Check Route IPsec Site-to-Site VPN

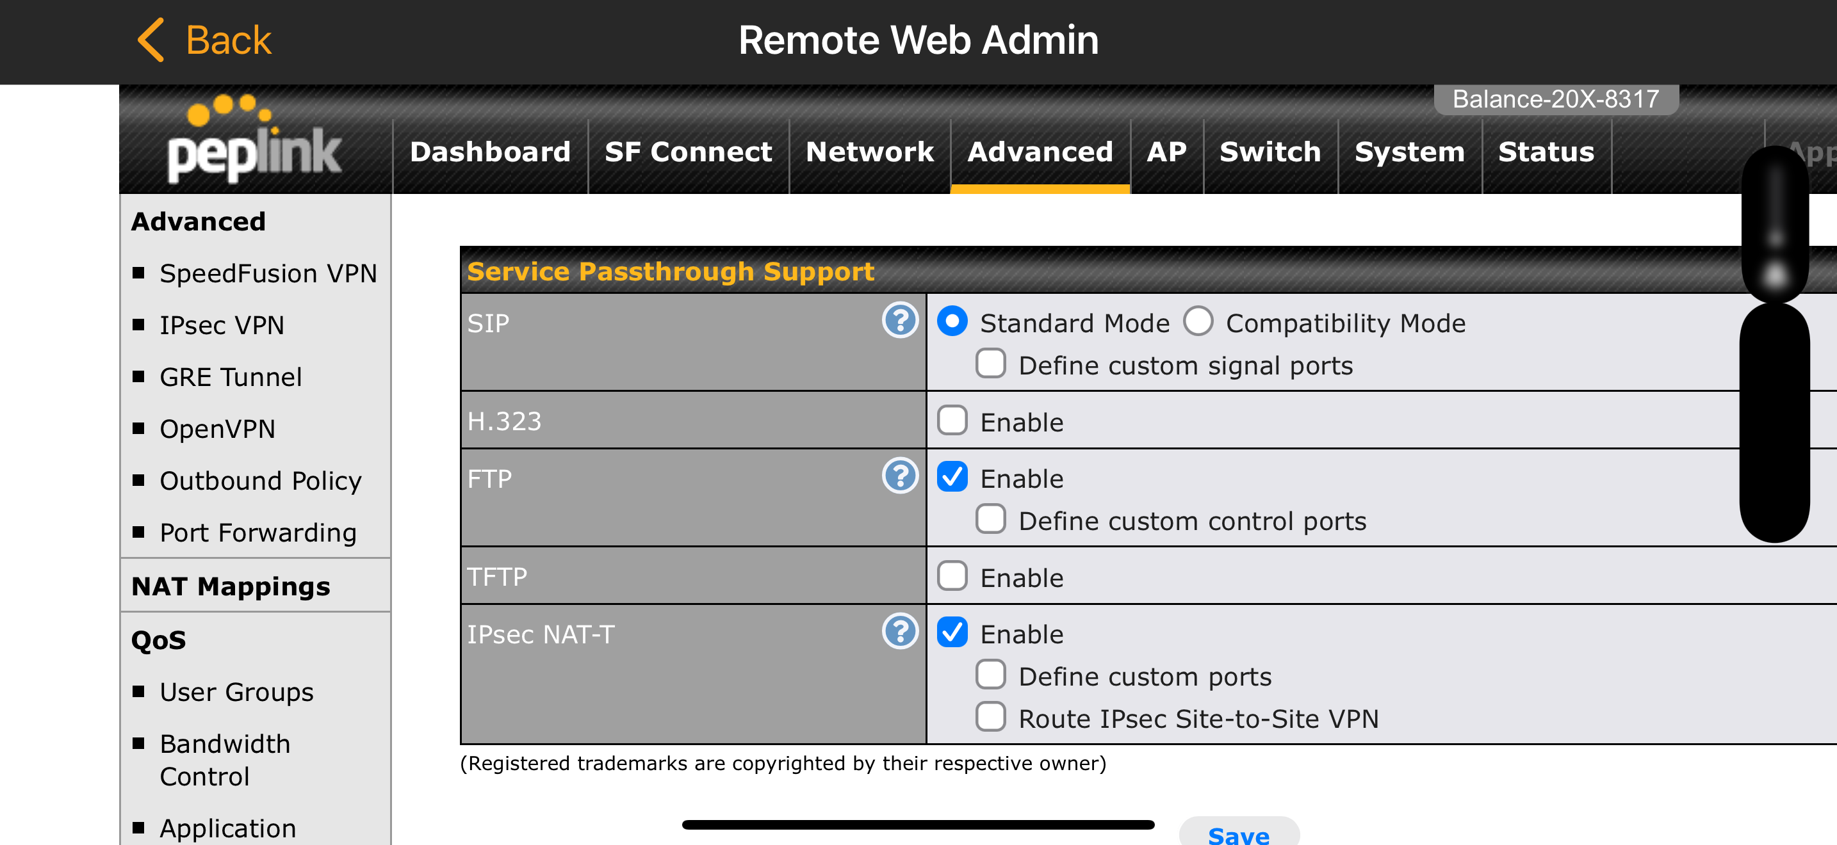[x=990, y=718]
